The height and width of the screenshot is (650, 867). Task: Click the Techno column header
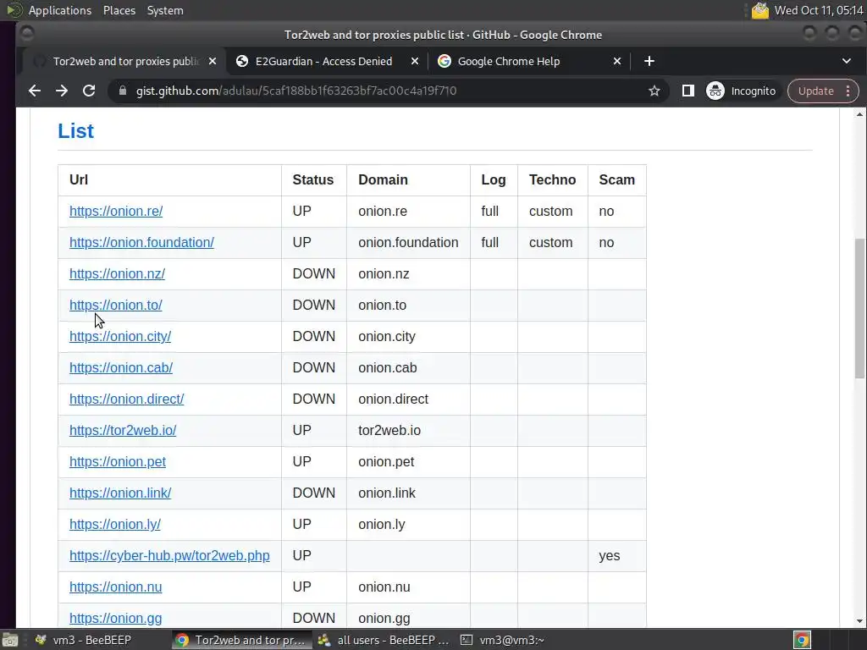pyautogui.click(x=552, y=179)
